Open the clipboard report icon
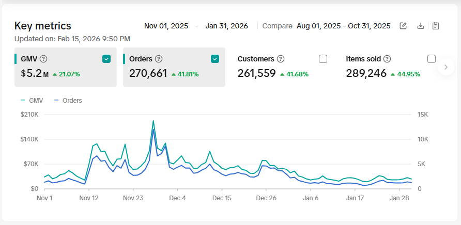Screen dimensions: 461x225 point(436,26)
